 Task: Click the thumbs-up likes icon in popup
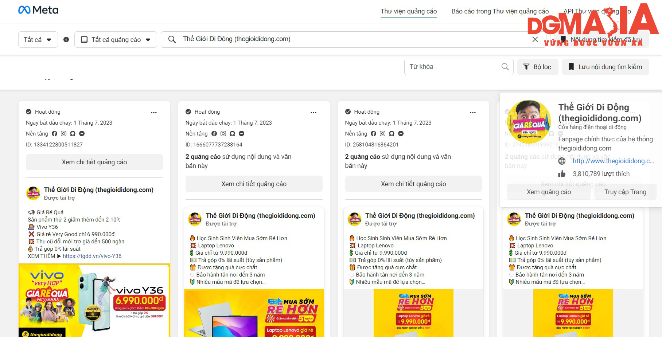[x=562, y=174]
